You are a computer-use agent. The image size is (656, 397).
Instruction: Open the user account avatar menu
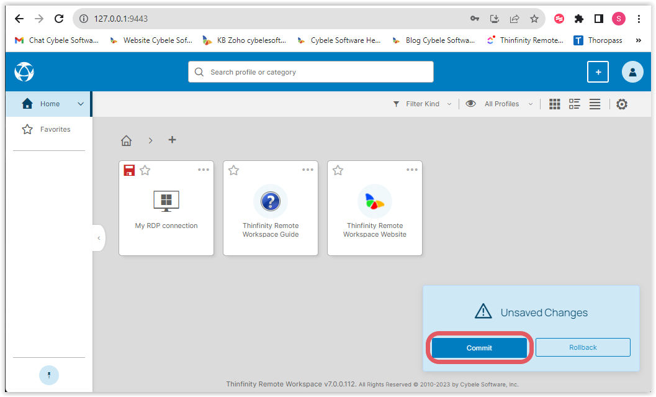[x=632, y=72]
